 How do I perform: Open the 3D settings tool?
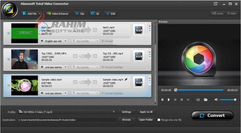click(x=95, y=14)
